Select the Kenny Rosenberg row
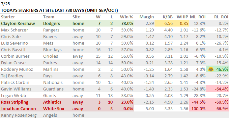This screenshot has width=230, height=119. coord(115,115)
